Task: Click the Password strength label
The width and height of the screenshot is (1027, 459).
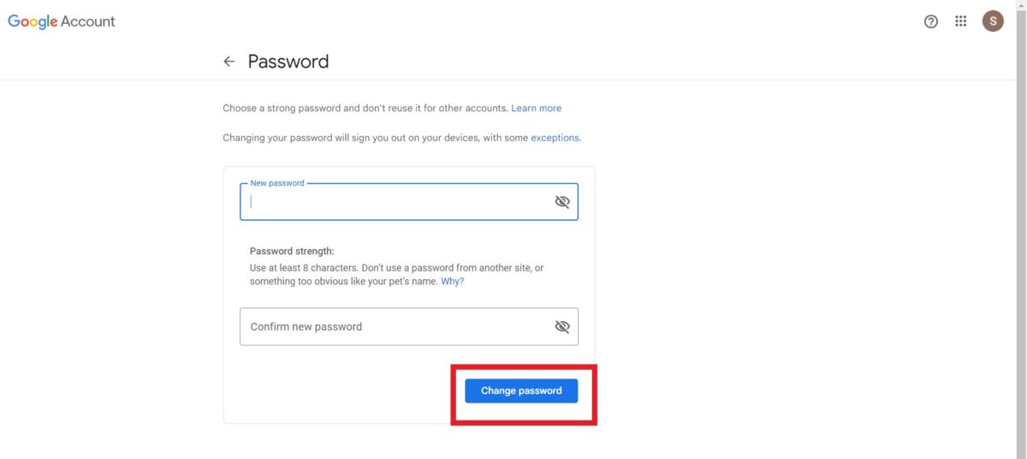Action: point(292,252)
